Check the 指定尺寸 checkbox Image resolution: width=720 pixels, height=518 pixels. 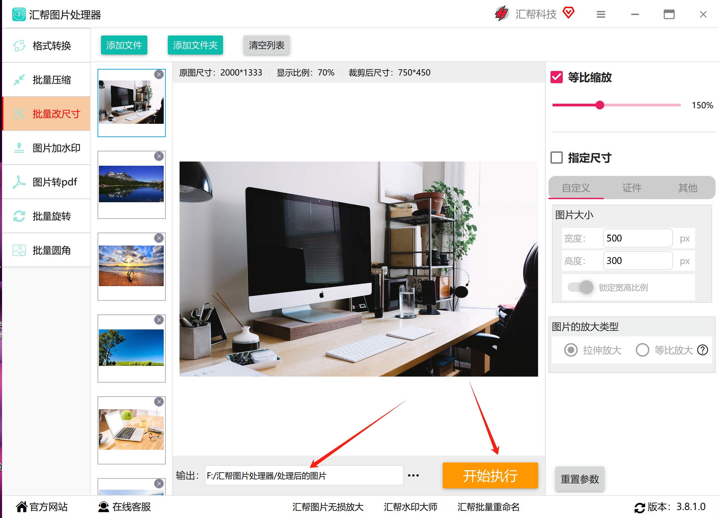(557, 158)
